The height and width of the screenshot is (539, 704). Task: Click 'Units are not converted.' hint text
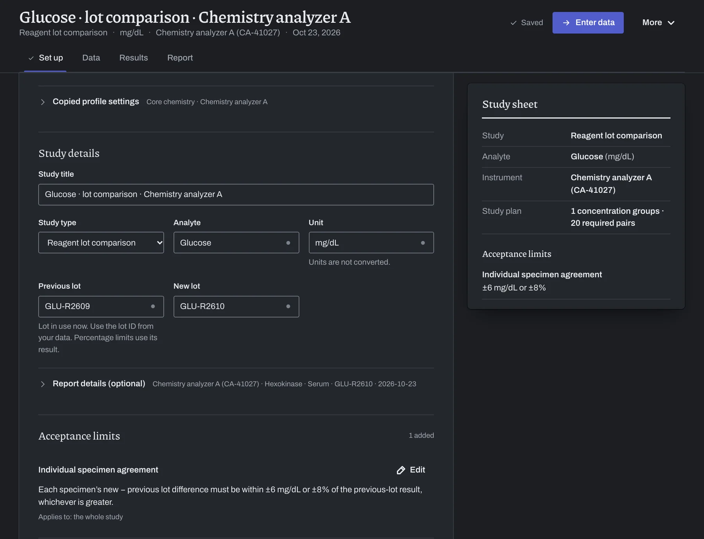[x=349, y=262]
